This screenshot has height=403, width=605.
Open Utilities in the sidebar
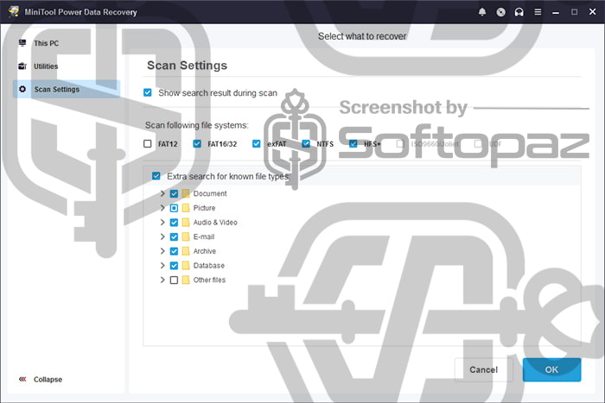pyautogui.click(x=67, y=66)
